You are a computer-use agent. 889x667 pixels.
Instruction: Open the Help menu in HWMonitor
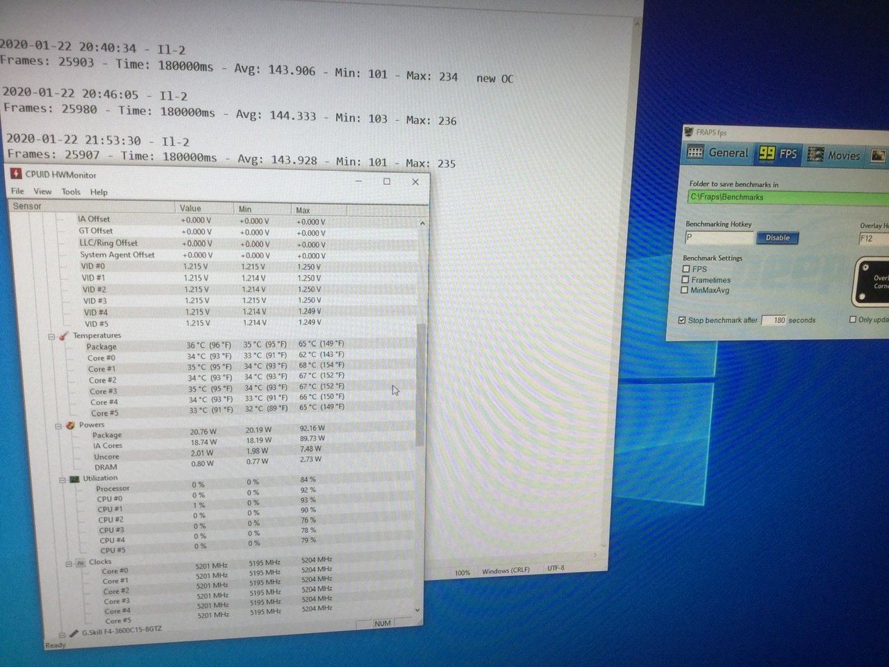click(99, 192)
